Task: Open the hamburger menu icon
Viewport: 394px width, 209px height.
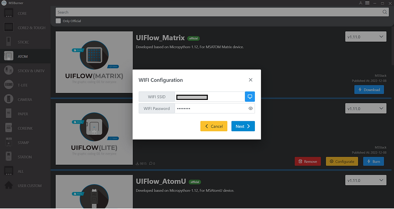Action: 367,3
